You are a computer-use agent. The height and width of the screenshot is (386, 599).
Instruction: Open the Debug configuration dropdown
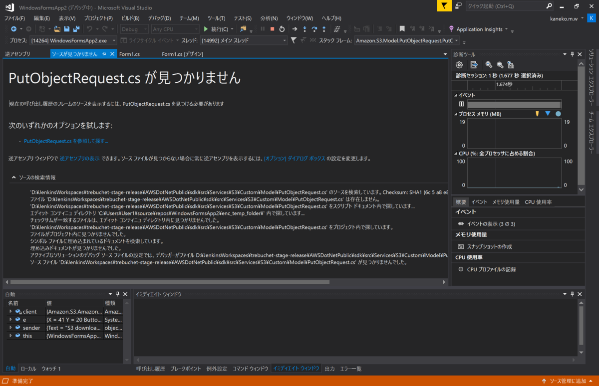click(x=134, y=29)
